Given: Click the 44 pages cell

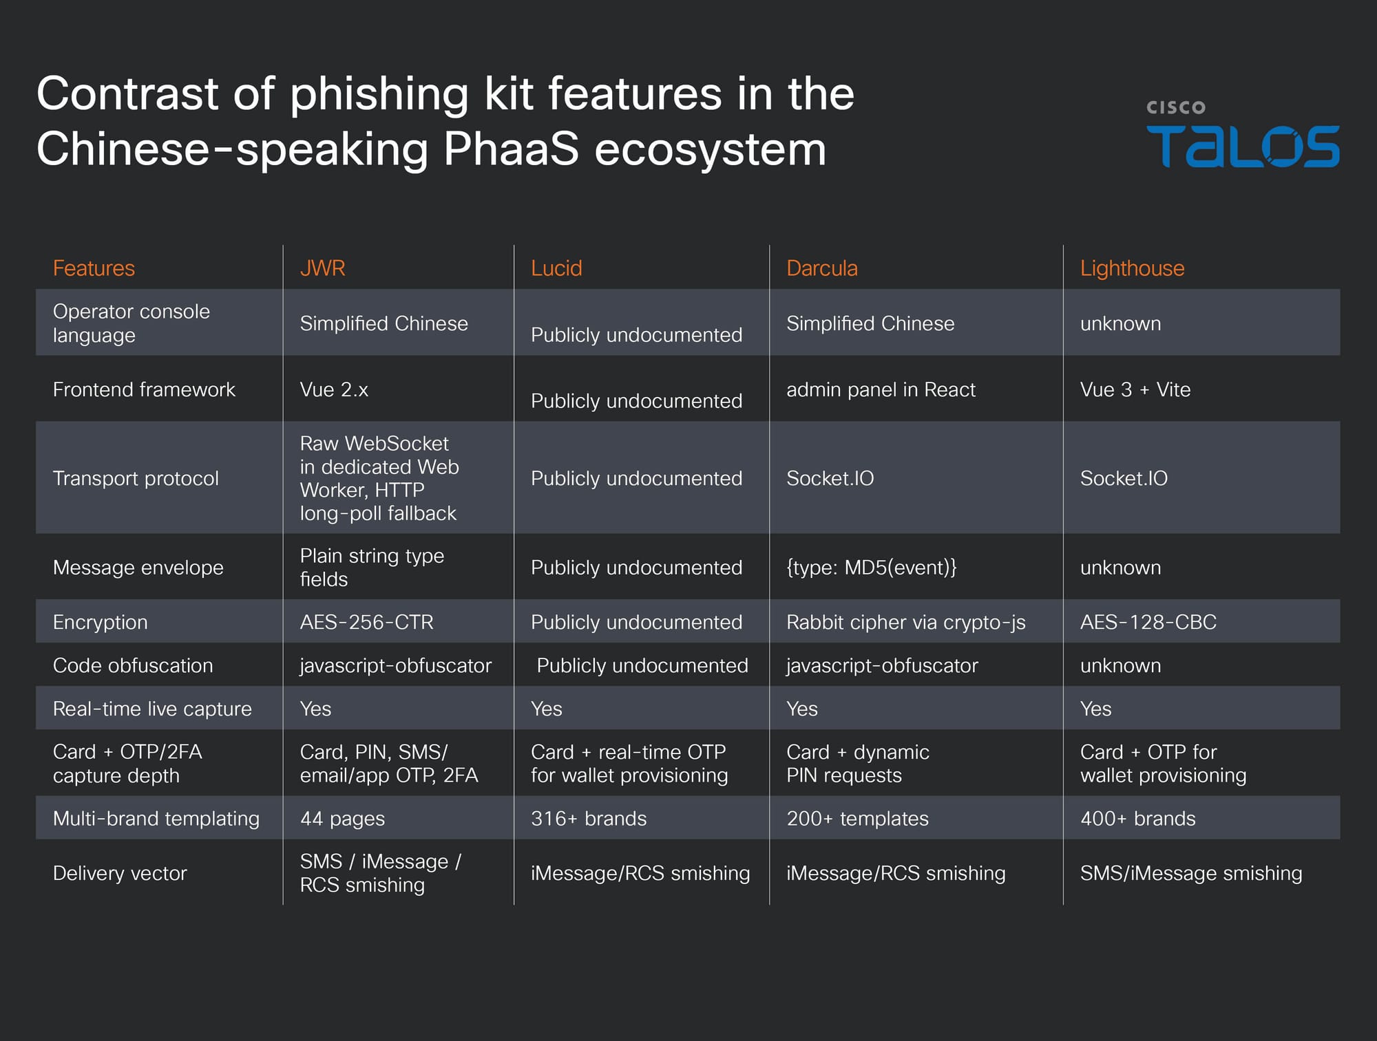Looking at the screenshot, I should tap(342, 818).
